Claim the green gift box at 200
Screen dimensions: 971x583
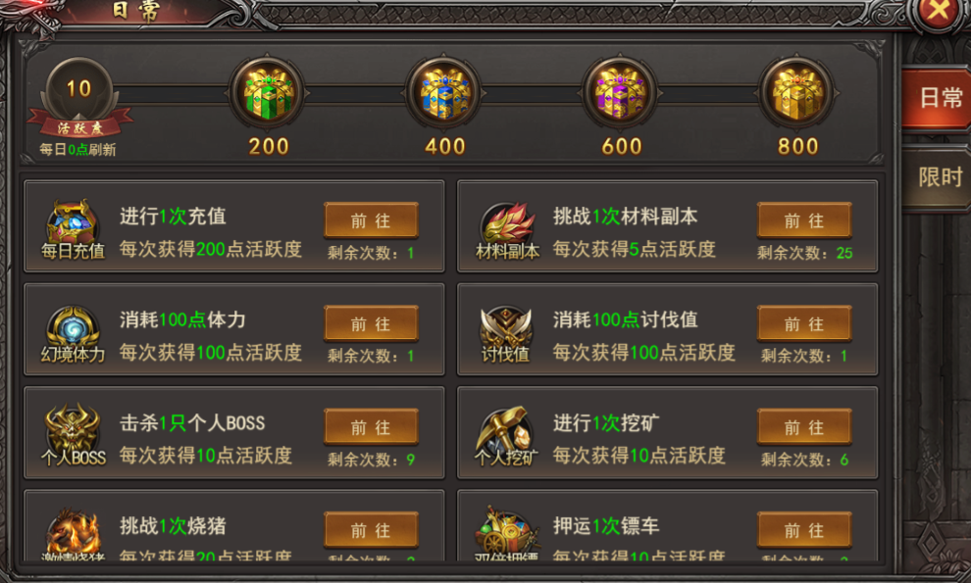[268, 93]
